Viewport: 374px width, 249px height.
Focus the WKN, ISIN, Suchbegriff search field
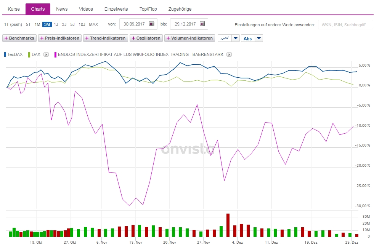coord(345,25)
